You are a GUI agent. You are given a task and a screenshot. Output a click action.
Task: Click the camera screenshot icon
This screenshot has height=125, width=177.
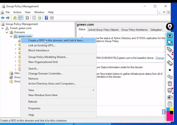pyautogui.click(x=170, y=97)
